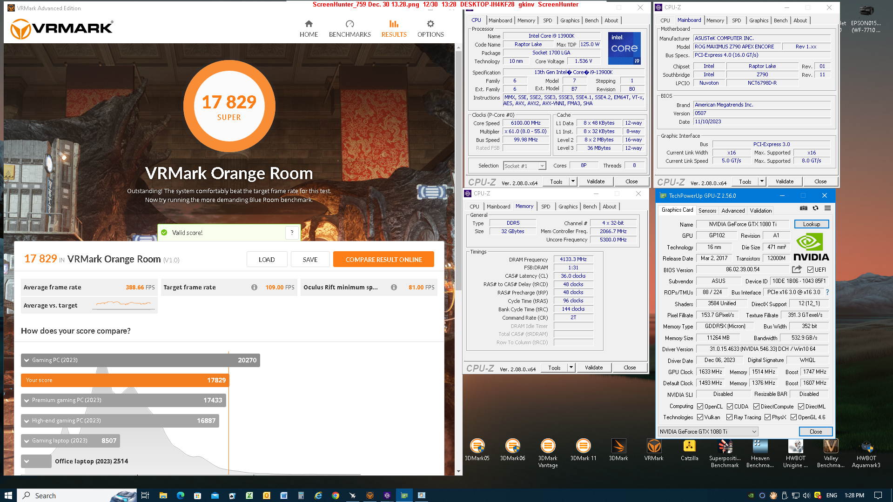Toggle the UEFI checkbox in GPU-Z
893x502 pixels.
810,270
